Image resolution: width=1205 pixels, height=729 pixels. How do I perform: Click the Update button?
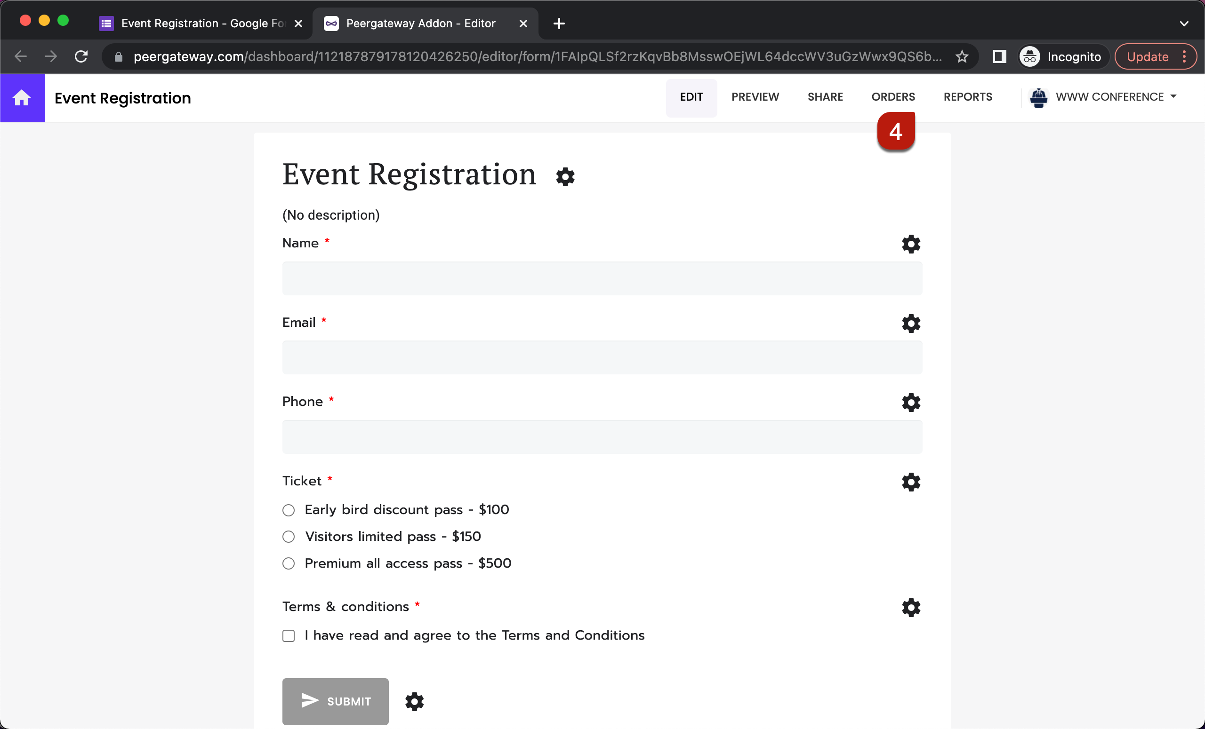(1146, 56)
